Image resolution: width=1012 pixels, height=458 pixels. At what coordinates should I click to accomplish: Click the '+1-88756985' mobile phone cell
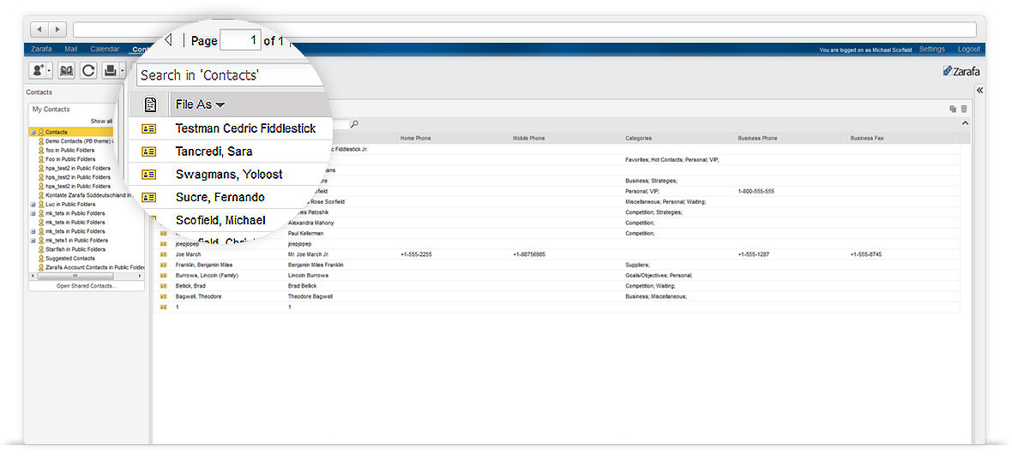[529, 254]
